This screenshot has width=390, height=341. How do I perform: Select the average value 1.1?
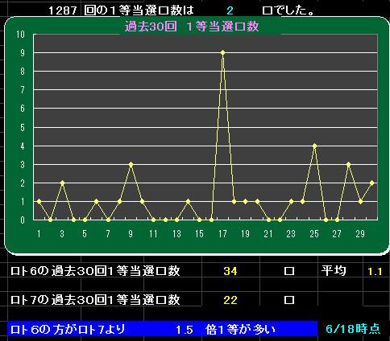[375, 272]
